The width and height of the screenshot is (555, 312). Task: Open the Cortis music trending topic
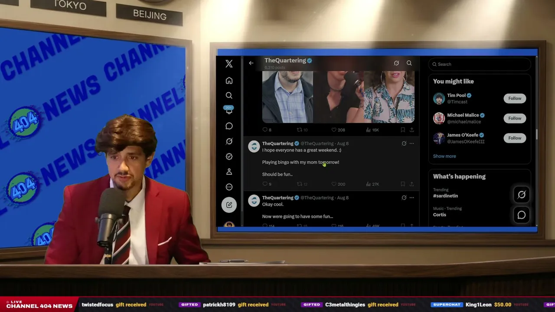(439, 215)
